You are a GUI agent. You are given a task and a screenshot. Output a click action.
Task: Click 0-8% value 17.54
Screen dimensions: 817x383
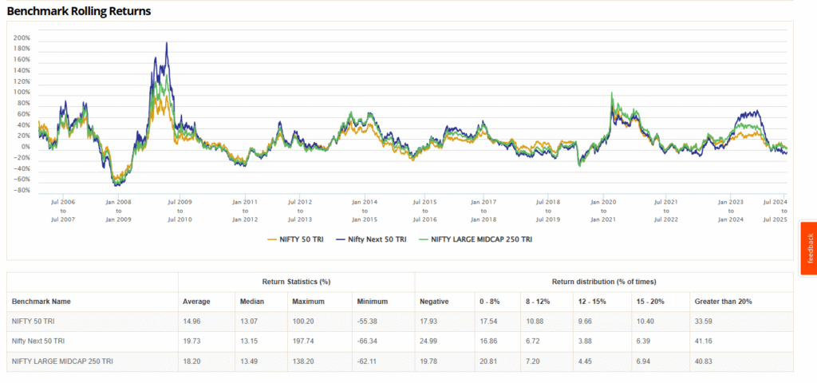coord(487,322)
